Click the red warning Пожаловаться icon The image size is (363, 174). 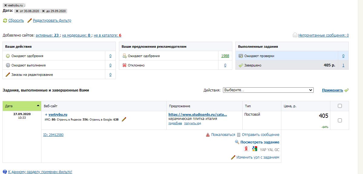point(208,135)
